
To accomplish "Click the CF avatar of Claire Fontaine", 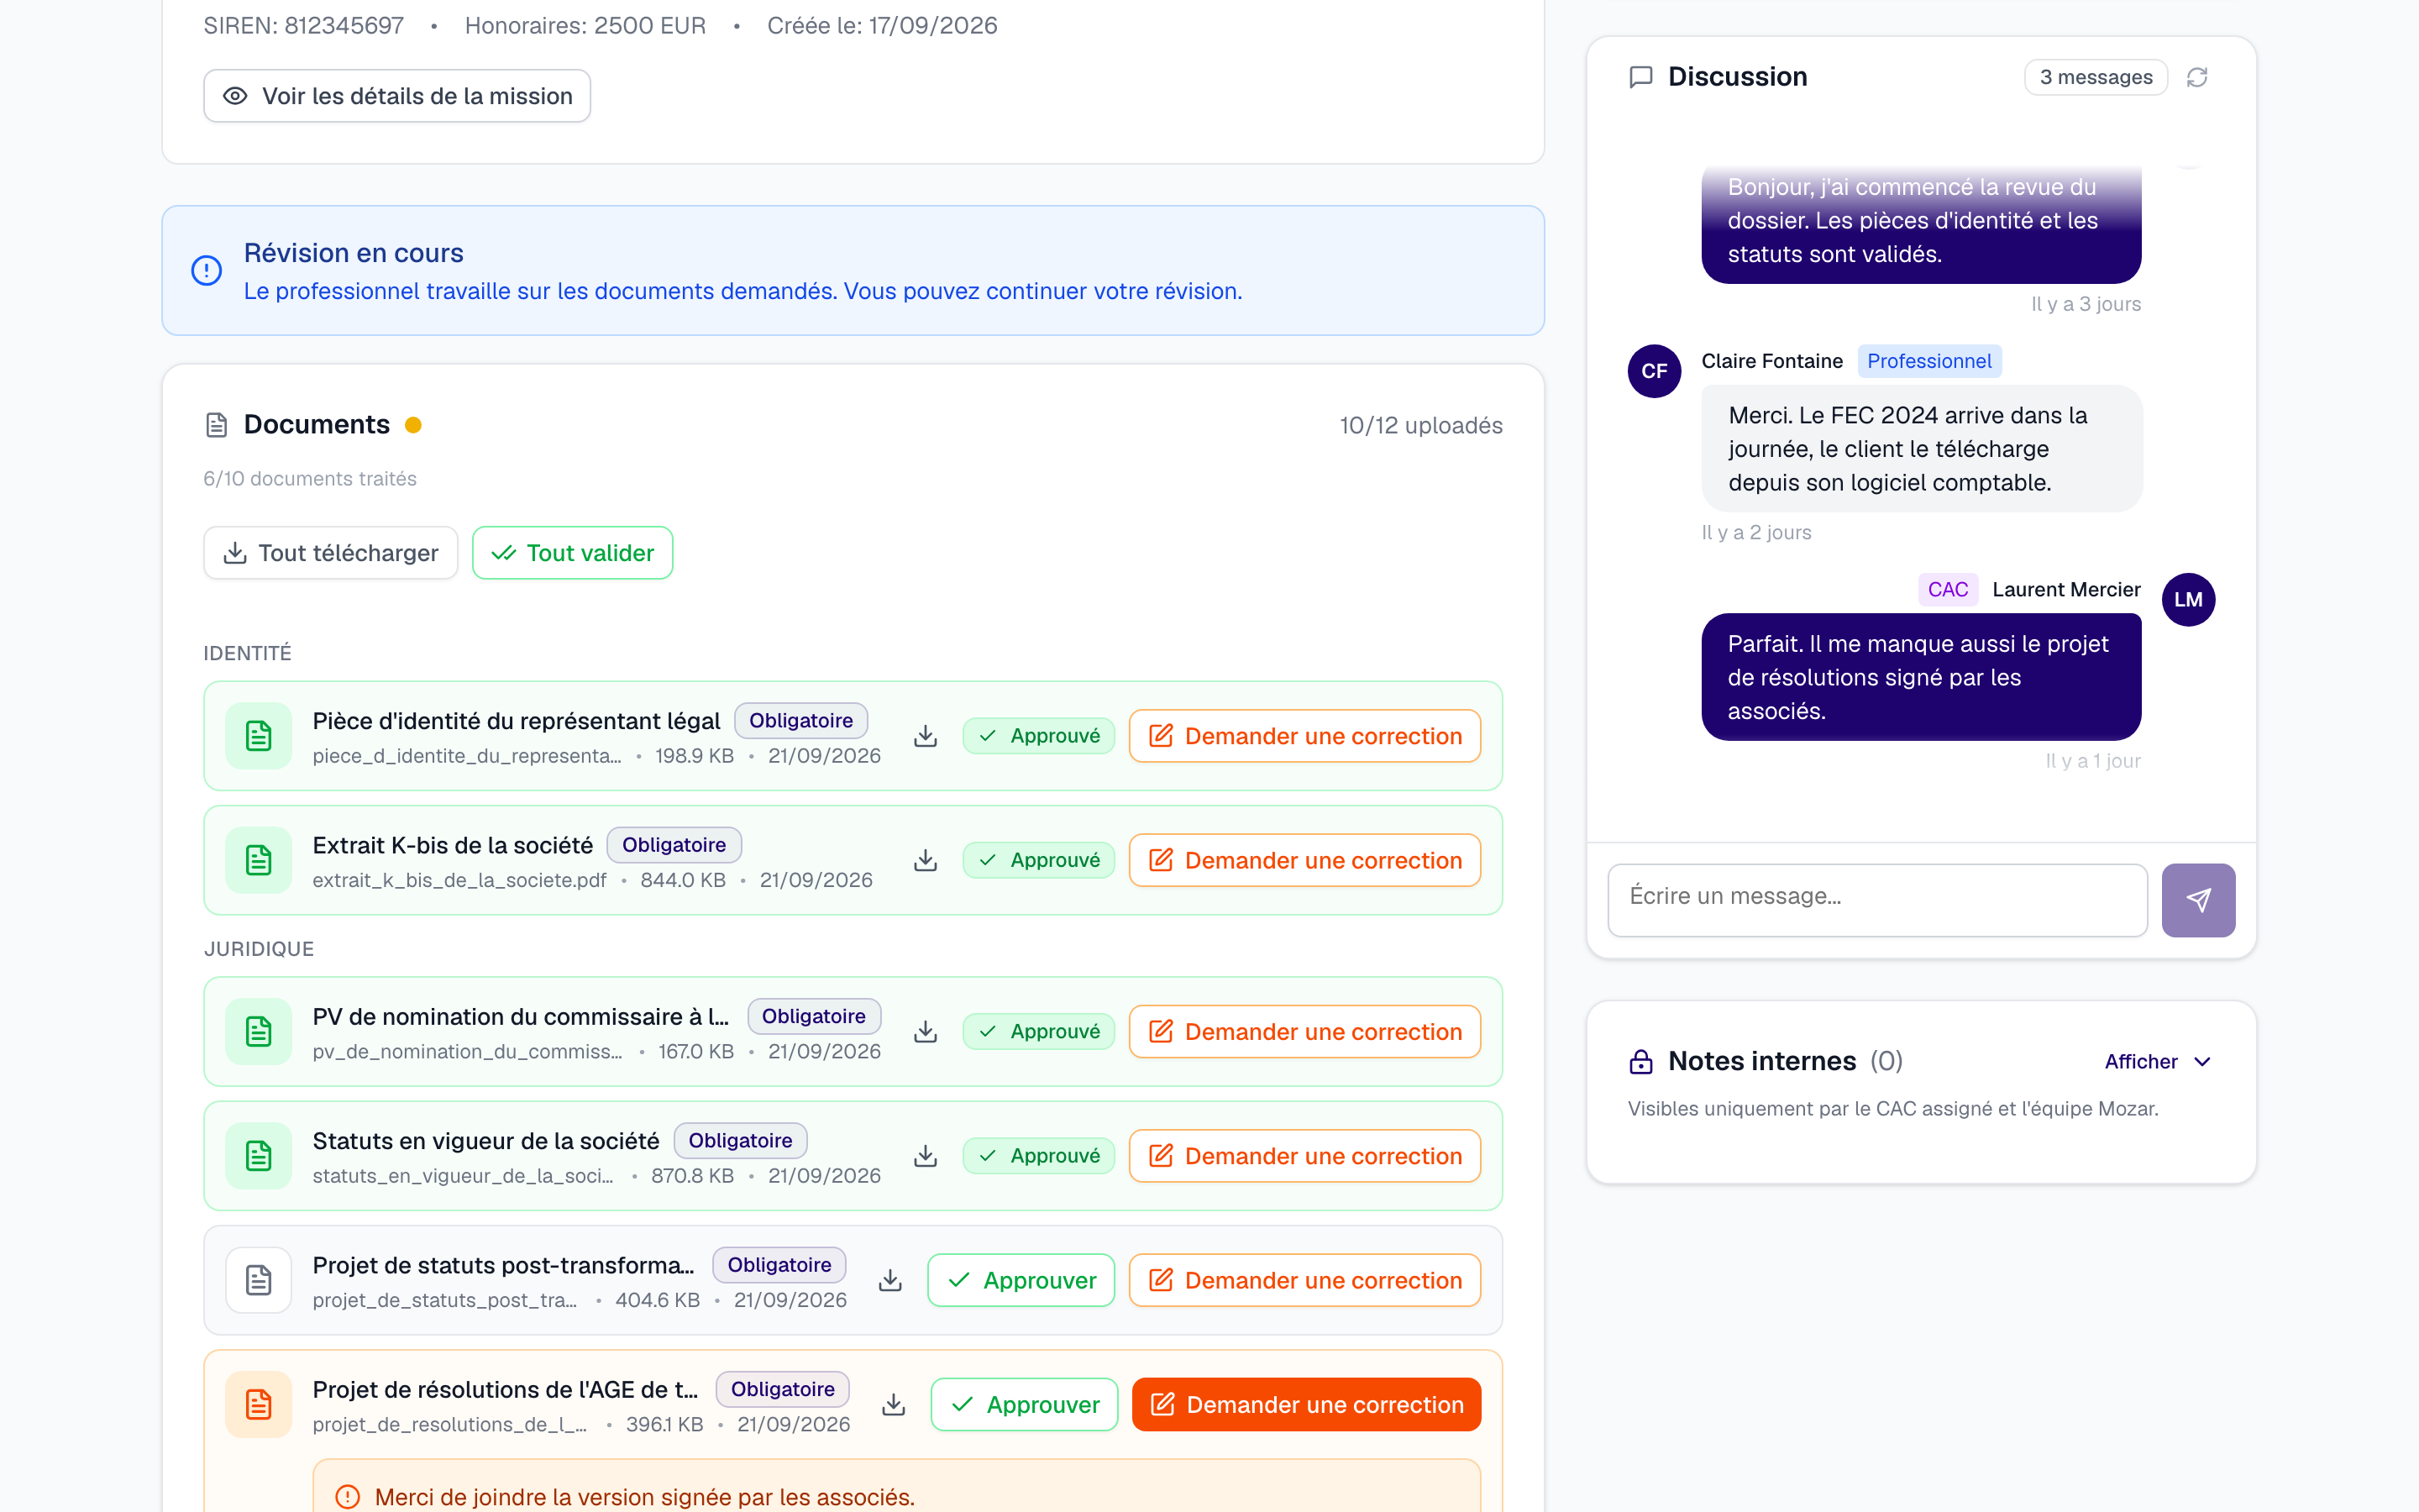I will point(1655,371).
